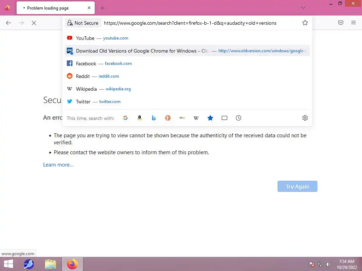Click the Firefox taskbar button

click(72, 264)
